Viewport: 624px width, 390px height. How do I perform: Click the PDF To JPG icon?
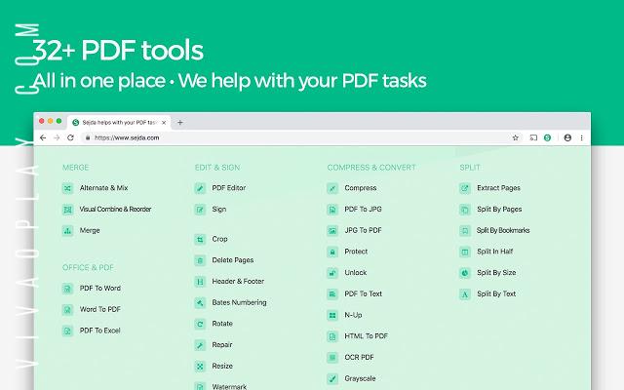[x=332, y=210]
